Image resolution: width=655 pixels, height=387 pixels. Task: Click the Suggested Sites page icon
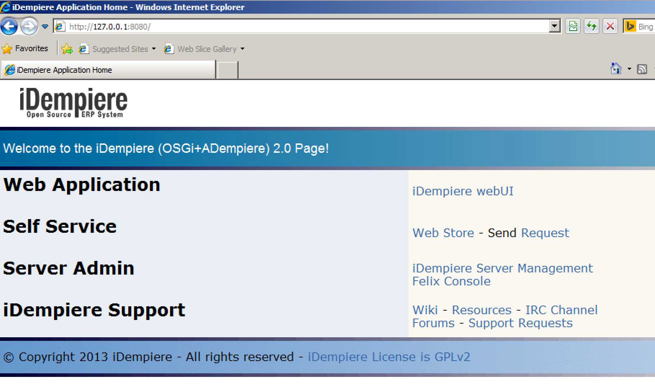[84, 49]
